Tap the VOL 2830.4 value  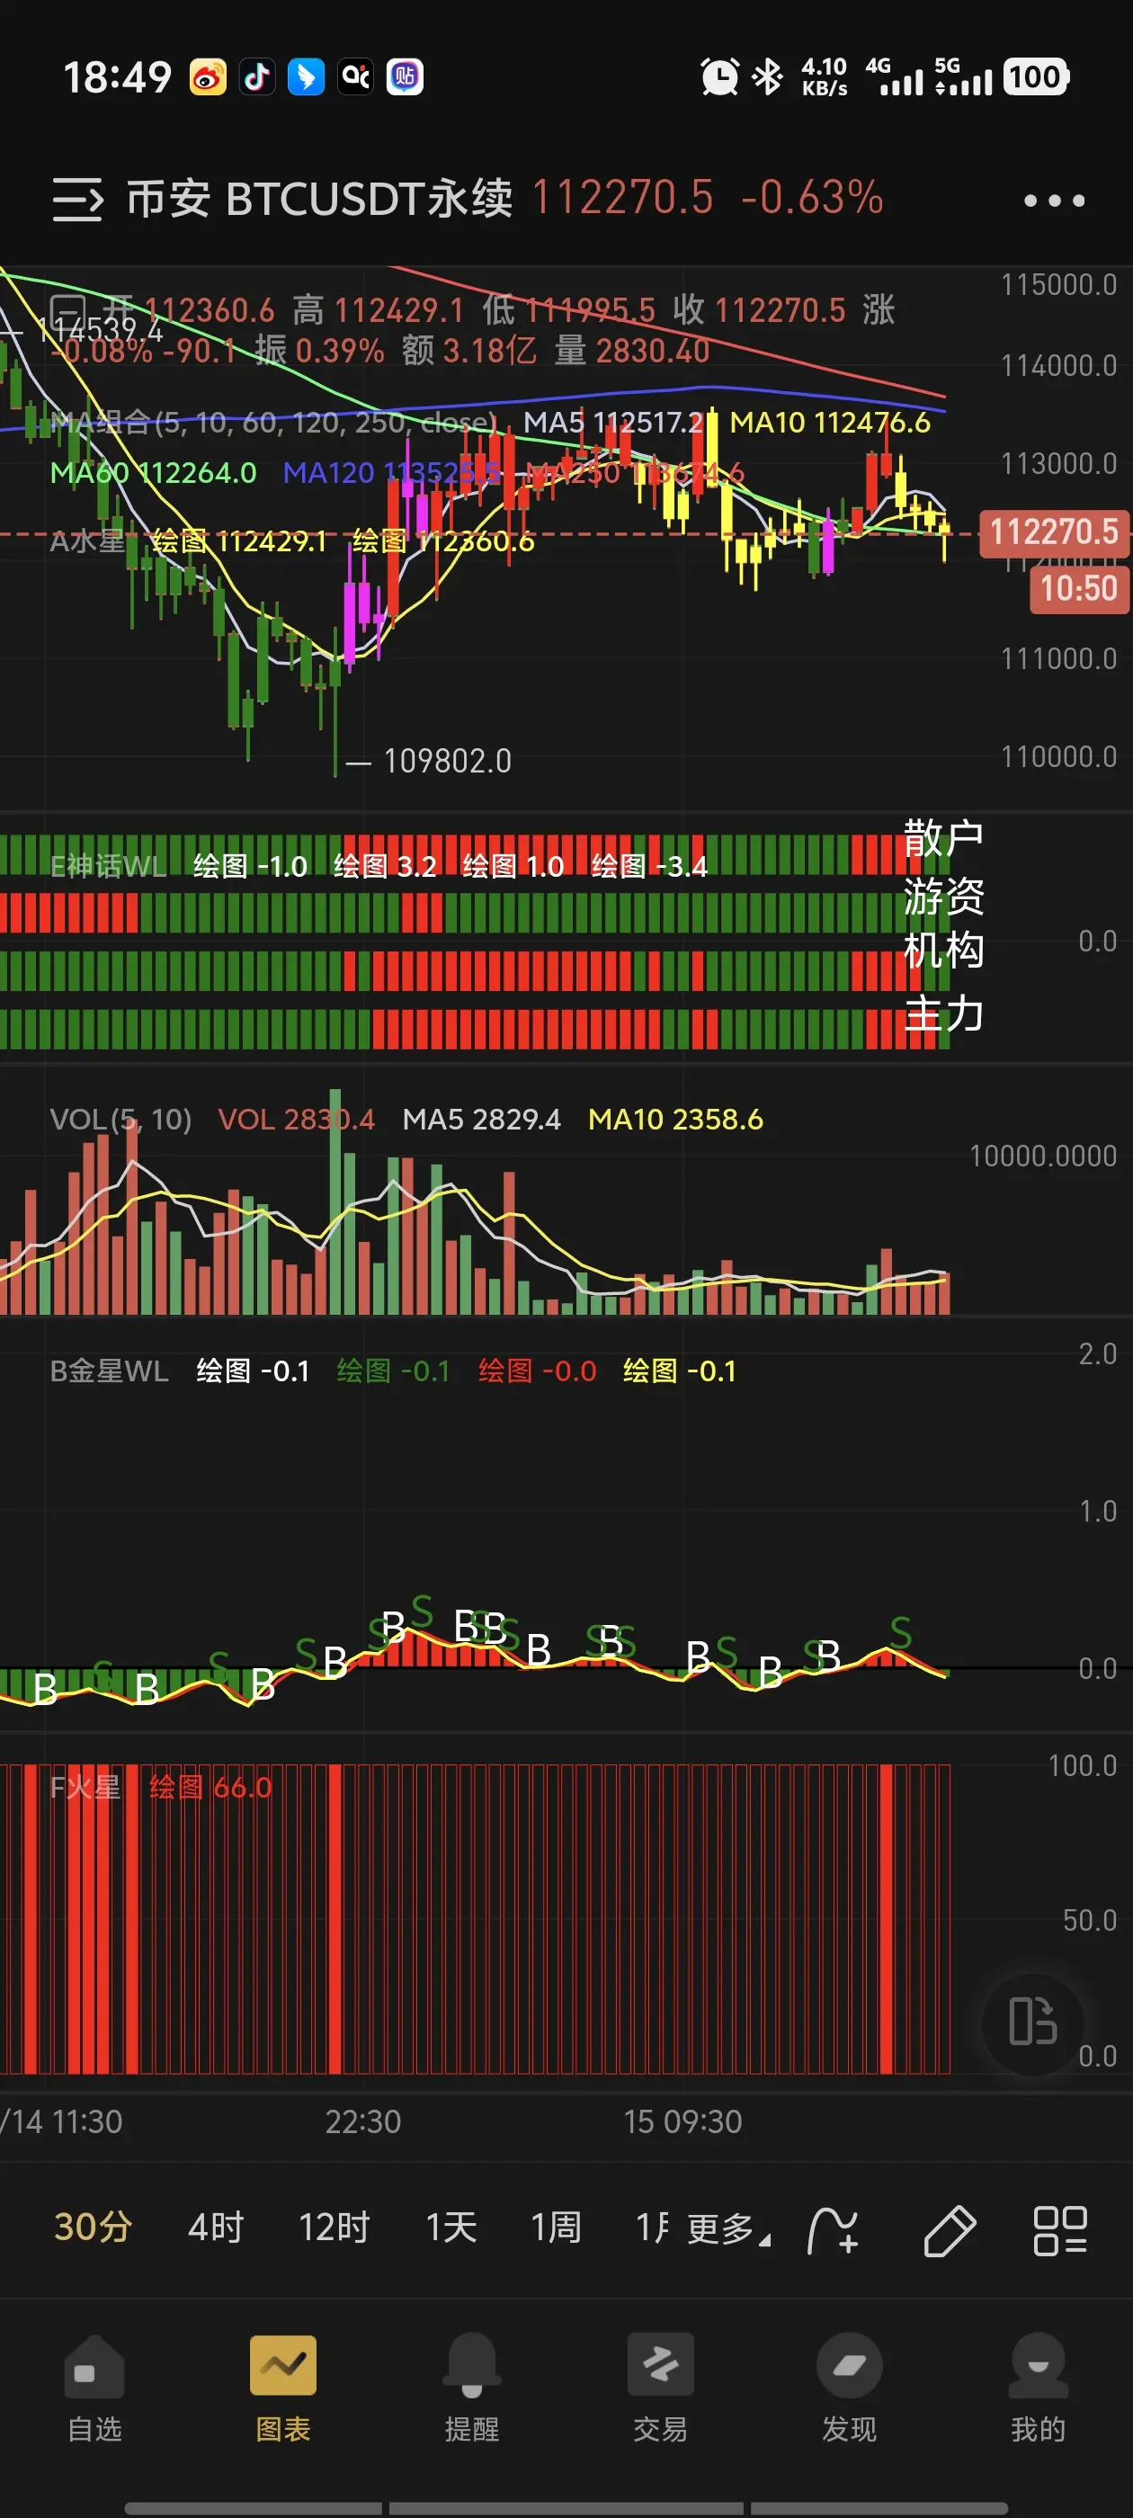coord(296,1120)
